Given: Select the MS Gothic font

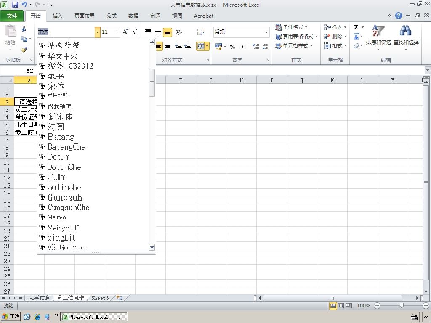Looking at the screenshot, I should coord(93,247).
